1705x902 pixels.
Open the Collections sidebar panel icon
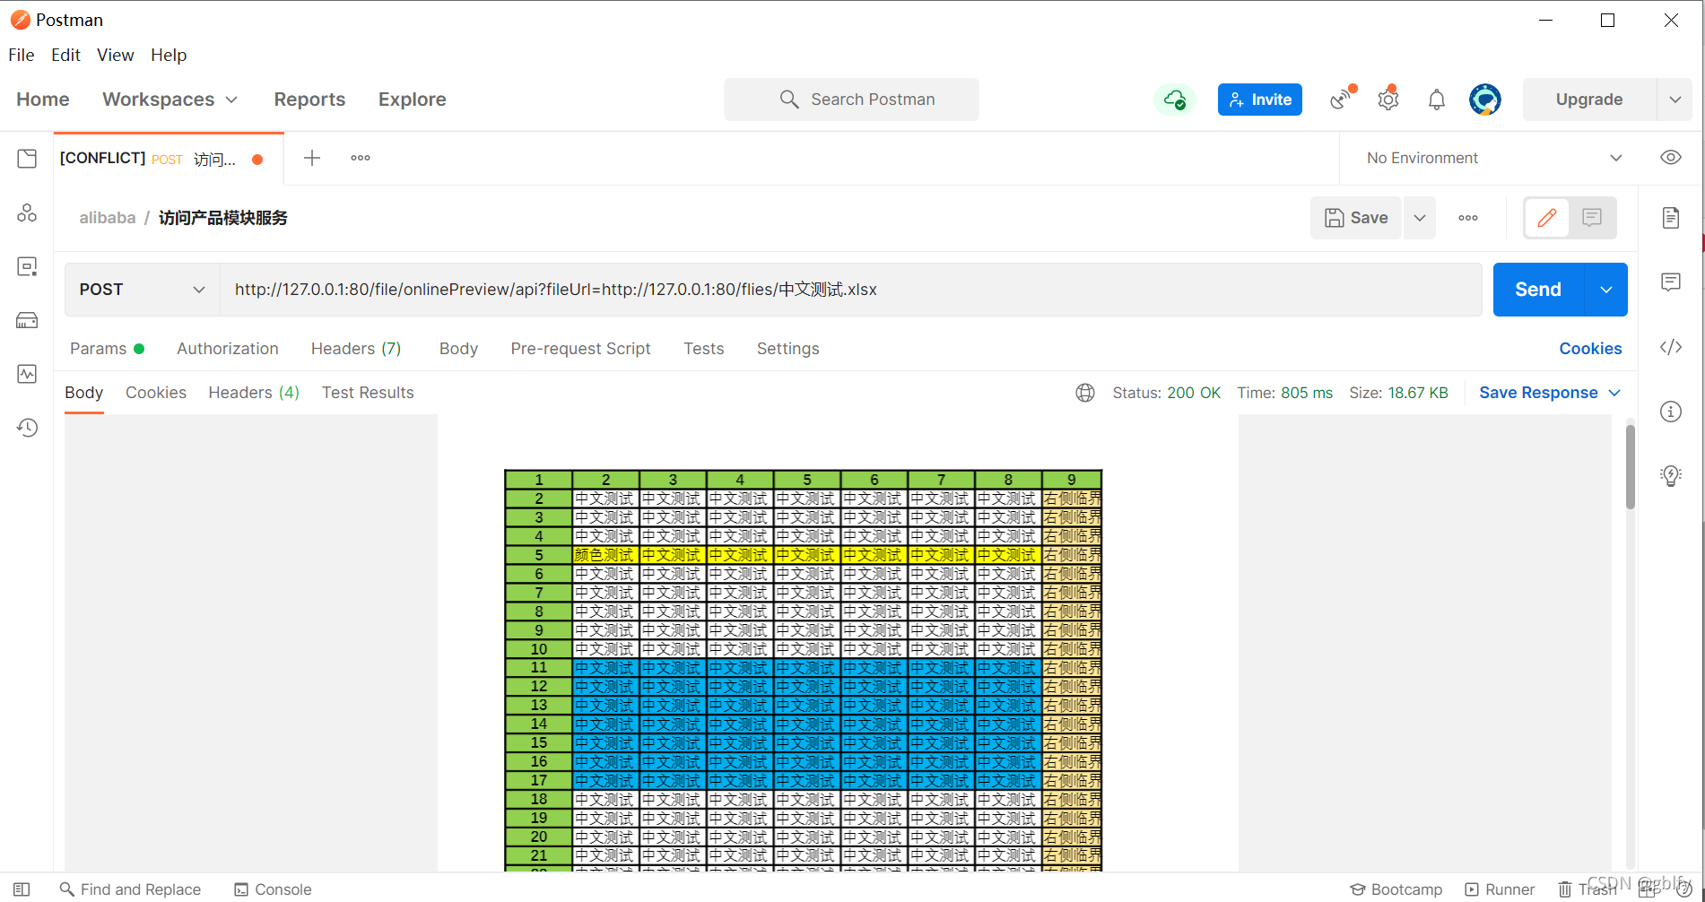27,159
